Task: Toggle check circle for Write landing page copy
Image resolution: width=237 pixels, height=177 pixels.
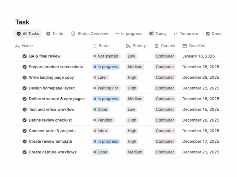Action: [25, 78]
